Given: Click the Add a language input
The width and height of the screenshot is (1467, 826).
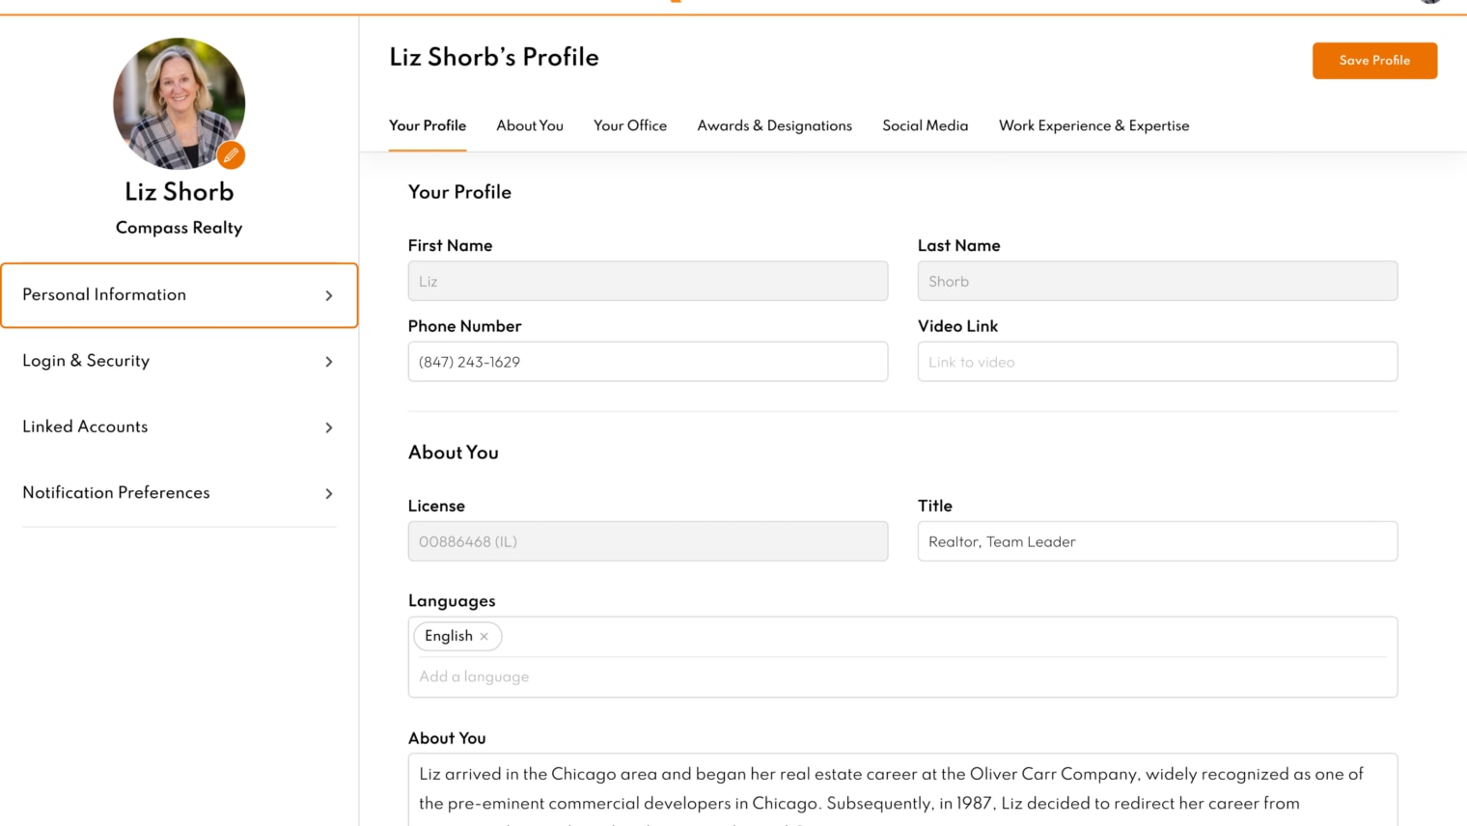Looking at the screenshot, I should 901,677.
